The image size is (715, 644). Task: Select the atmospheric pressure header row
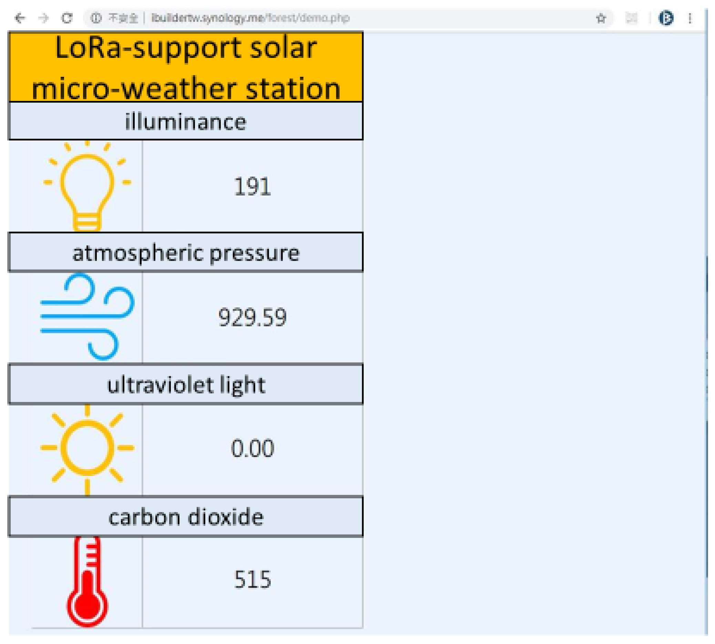185,252
